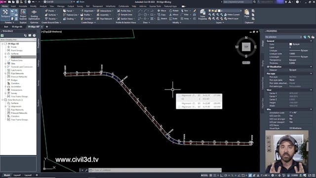
Task: Toggle MODEL space button in status bar
Action: [204, 176]
